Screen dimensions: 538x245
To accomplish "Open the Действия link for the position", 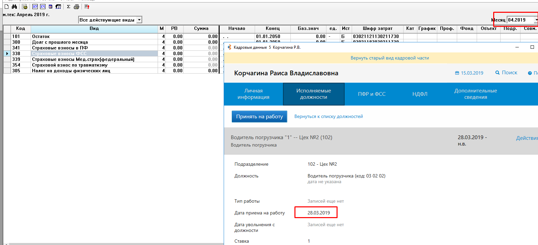I will tap(527, 138).
